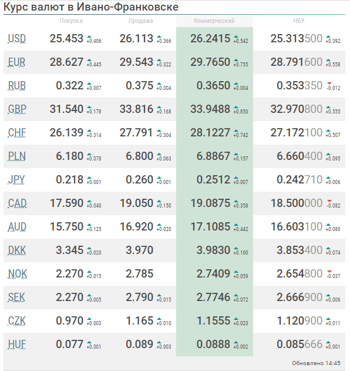
Task: Click the Обновлено 14:45 timestamp
Action: click(316, 363)
